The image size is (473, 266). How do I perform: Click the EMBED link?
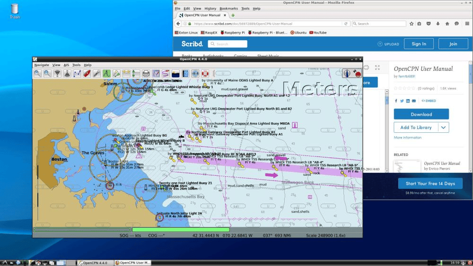[429, 101]
